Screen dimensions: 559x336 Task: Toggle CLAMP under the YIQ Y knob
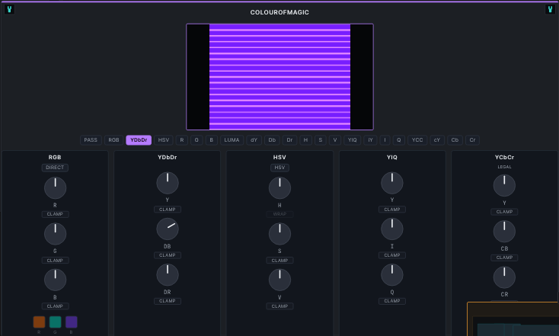click(x=391, y=210)
